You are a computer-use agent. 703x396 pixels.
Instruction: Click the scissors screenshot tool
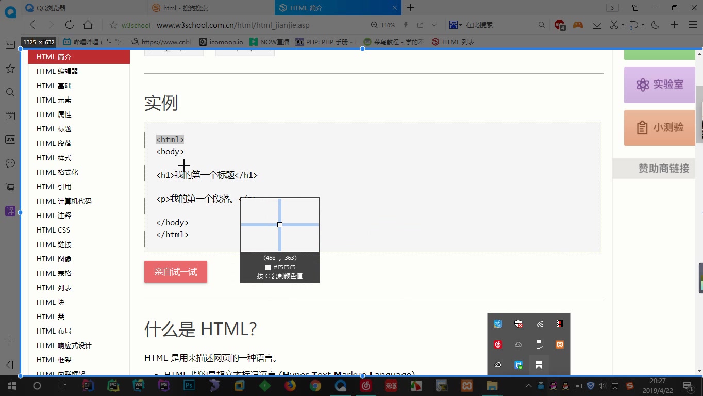(x=614, y=25)
